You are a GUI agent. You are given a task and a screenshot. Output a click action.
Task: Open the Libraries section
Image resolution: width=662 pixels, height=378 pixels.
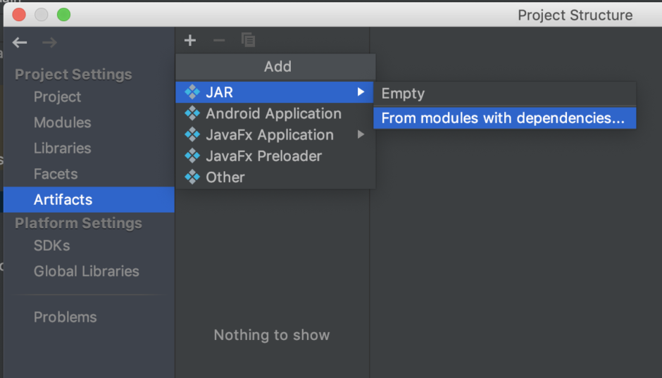tap(62, 149)
